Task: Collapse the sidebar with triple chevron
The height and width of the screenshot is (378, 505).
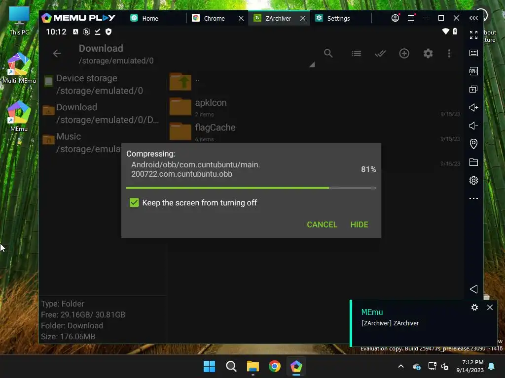Action: pos(473,18)
